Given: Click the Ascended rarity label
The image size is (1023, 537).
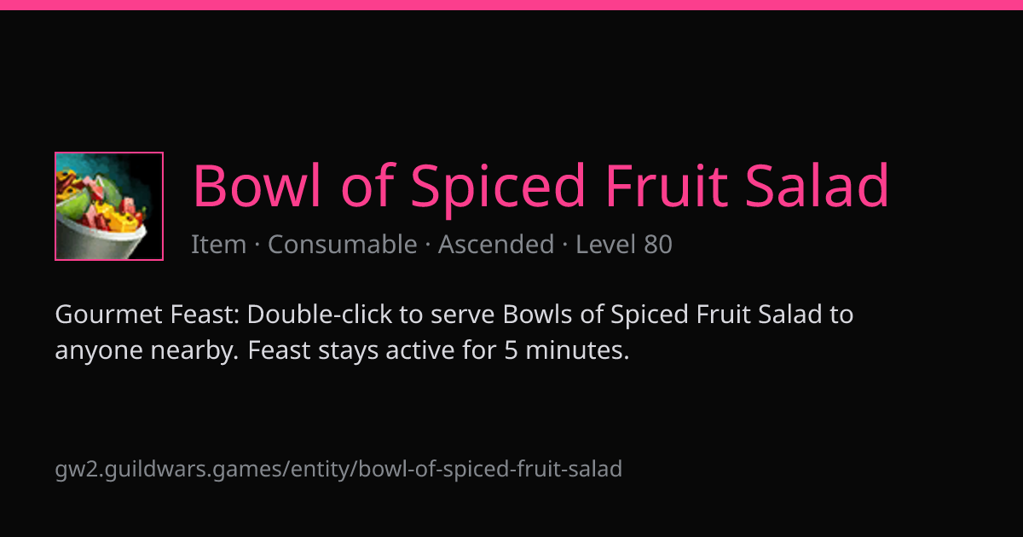Looking at the screenshot, I should (496, 245).
